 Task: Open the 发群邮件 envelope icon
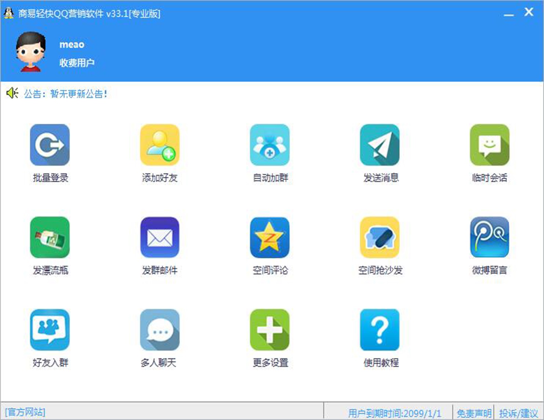(x=160, y=237)
